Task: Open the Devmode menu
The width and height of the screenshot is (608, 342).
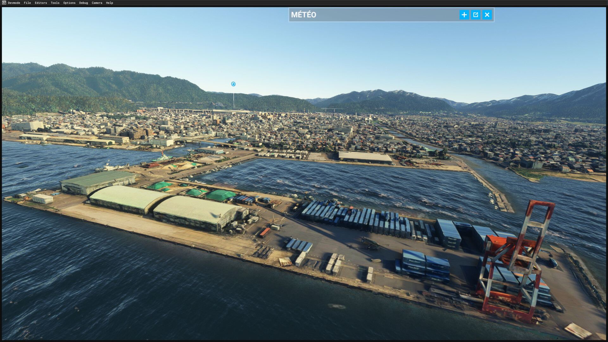Action: [x=14, y=3]
